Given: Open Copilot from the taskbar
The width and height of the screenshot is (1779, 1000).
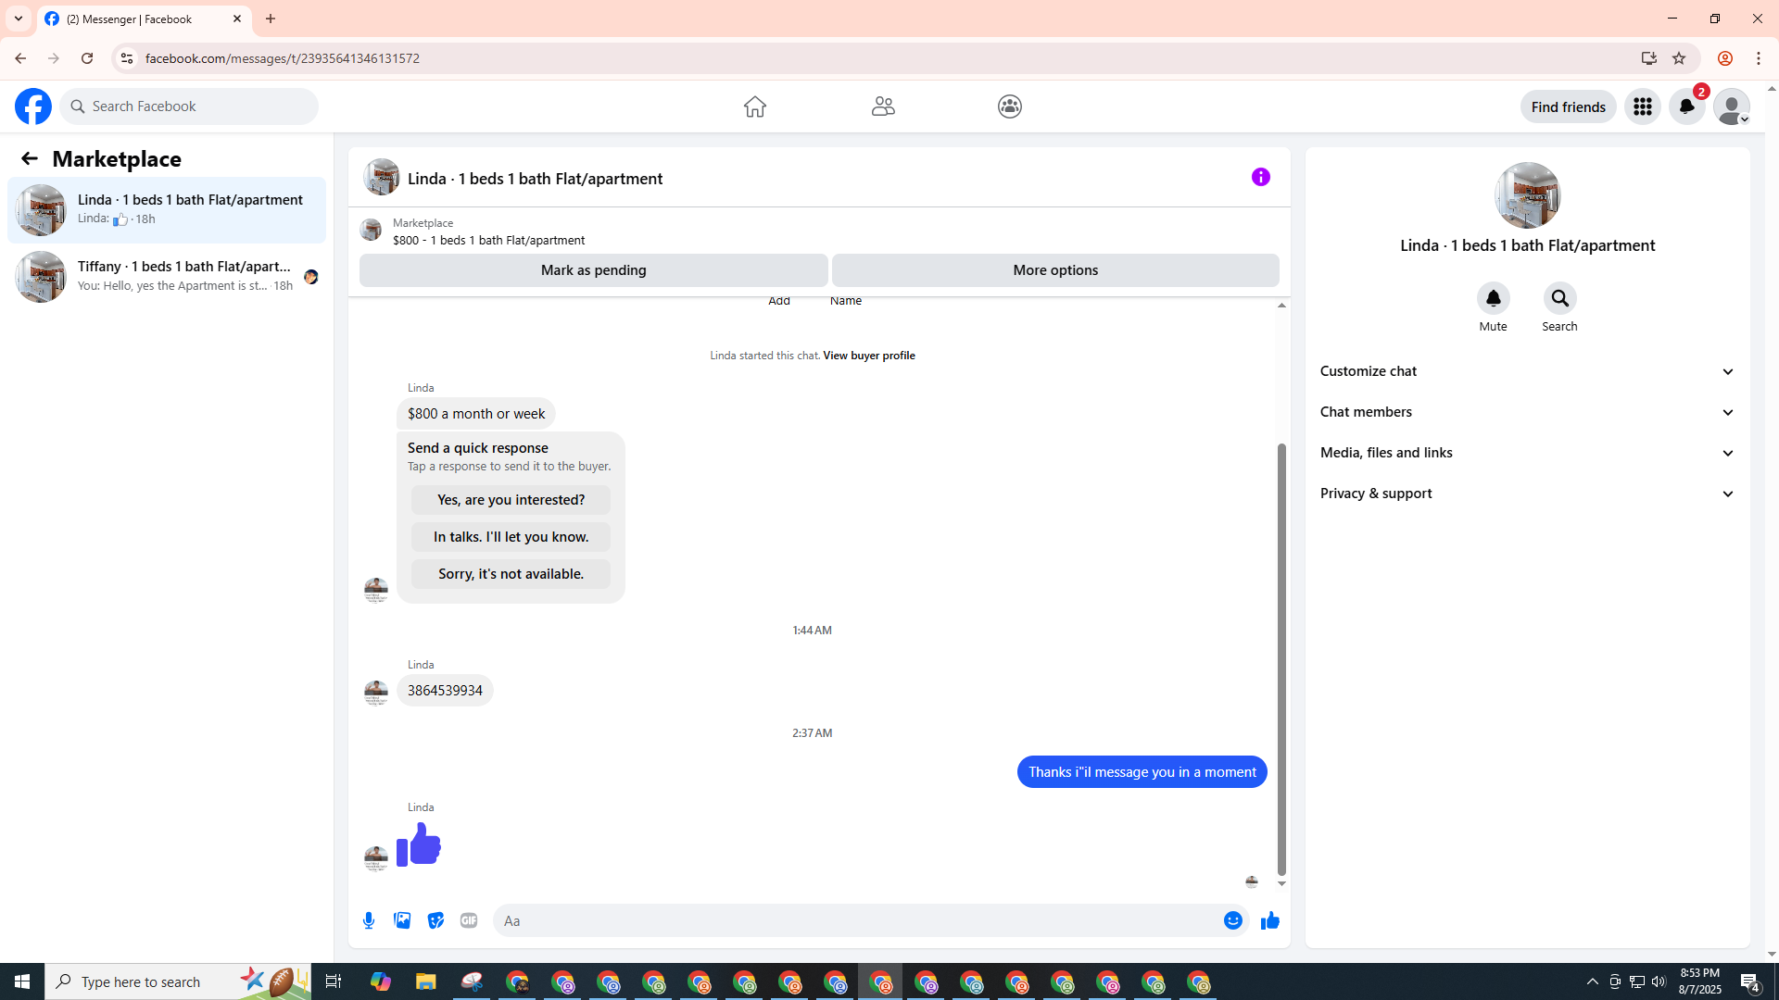Looking at the screenshot, I should click(x=381, y=981).
